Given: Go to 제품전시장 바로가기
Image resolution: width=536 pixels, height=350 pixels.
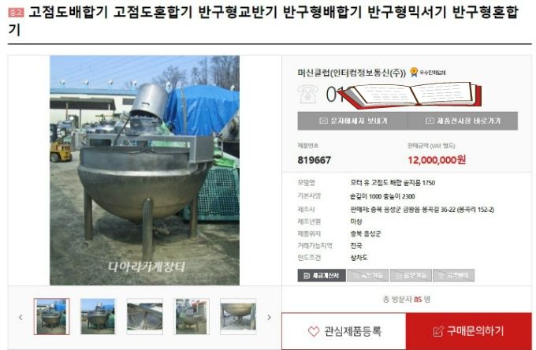Looking at the screenshot, I should coord(463,121).
